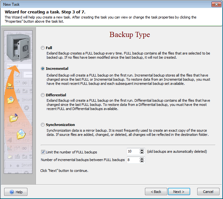
Task: Click the network folder icon in sidebar image
Action: click(x=10, y=86)
